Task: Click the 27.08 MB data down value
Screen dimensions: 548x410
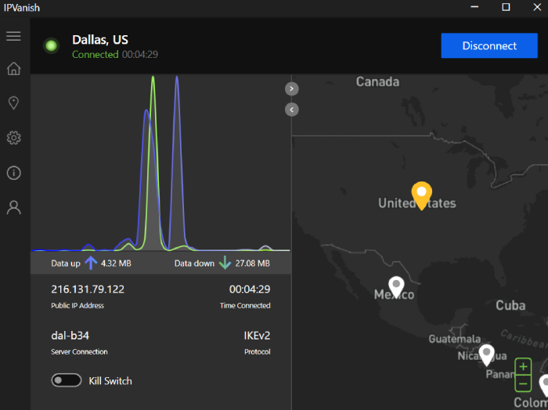Action: coord(252,264)
